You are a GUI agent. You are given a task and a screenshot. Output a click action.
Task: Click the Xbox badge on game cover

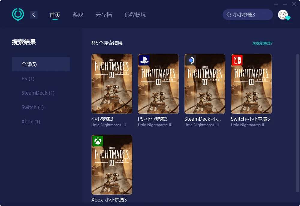[x=97, y=141]
